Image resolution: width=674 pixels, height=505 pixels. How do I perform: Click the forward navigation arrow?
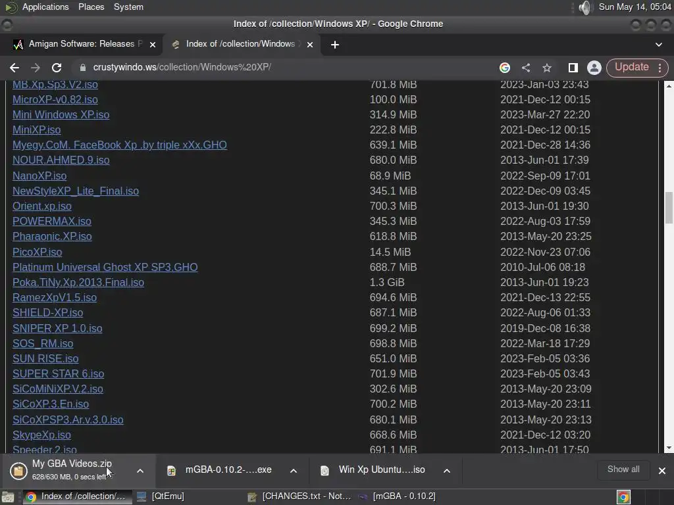click(x=36, y=68)
